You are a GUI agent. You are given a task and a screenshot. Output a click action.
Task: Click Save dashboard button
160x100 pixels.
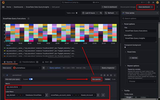pyautogui.click(x=144, y=7)
